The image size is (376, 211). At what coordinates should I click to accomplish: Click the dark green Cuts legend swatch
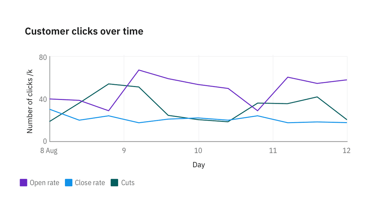pyautogui.click(x=114, y=183)
